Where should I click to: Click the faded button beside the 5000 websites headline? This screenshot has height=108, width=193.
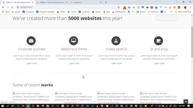167,18
